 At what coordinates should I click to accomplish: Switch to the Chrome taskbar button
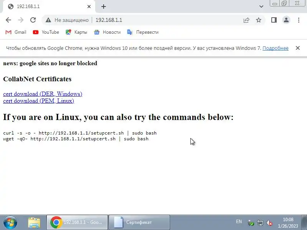click(x=77, y=222)
